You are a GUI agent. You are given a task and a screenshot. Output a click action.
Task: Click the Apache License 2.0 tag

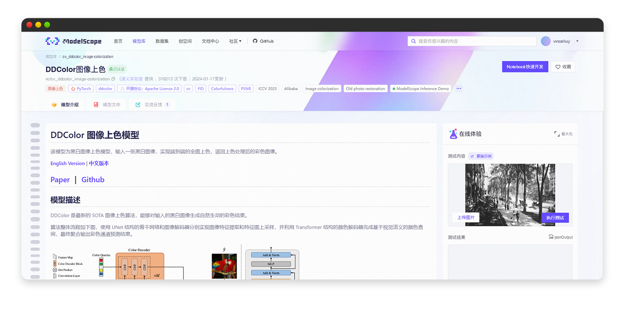pyautogui.click(x=150, y=89)
